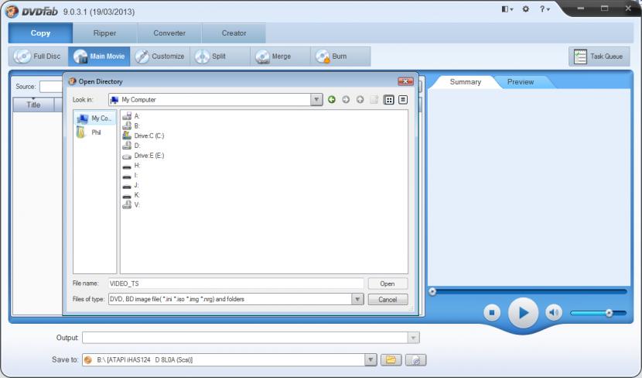
Task: Click the green Back arrow in dialog
Action: click(332, 100)
